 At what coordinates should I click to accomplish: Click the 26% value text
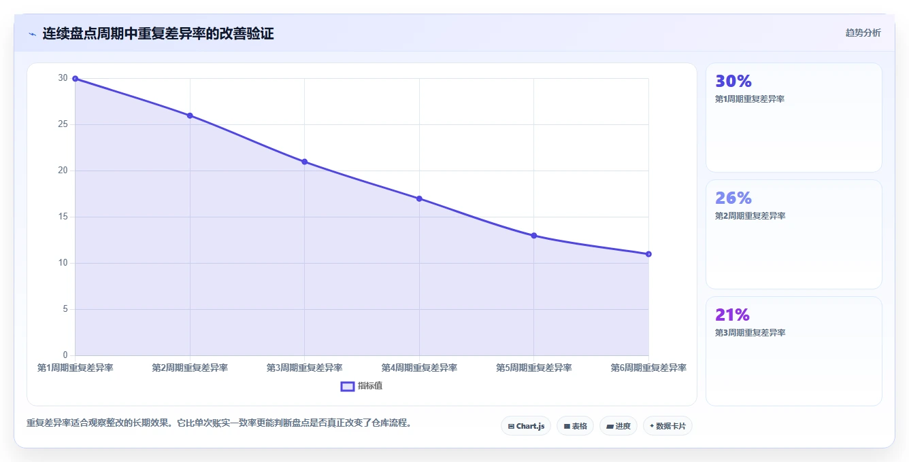(x=733, y=198)
